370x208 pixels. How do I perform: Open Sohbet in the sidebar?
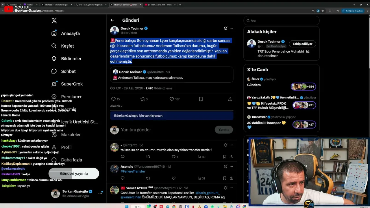pos(63,71)
